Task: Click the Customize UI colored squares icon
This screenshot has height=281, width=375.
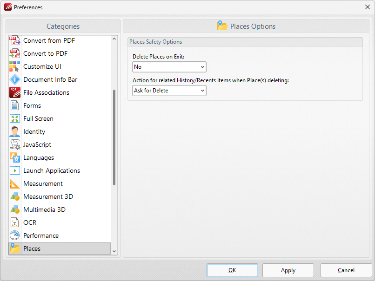Action: (x=15, y=66)
